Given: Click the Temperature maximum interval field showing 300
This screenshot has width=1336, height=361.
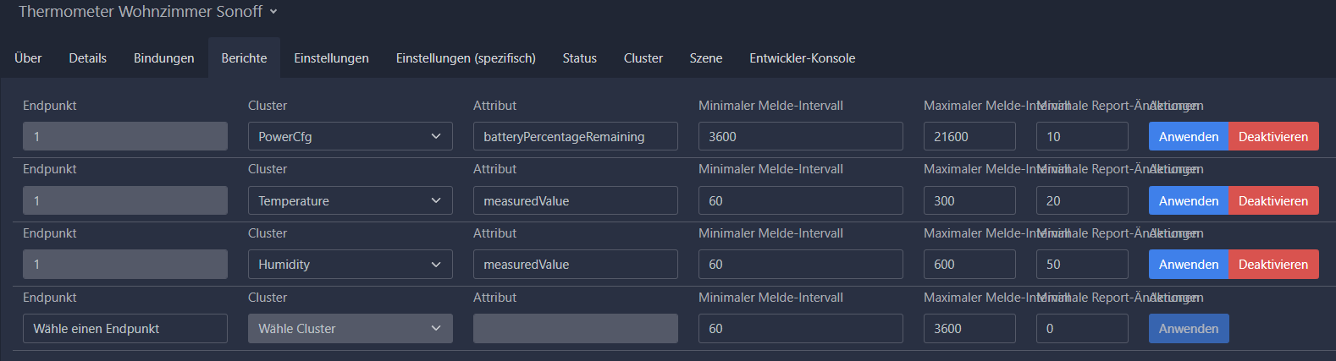Looking at the screenshot, I should [x=969, y=200].
